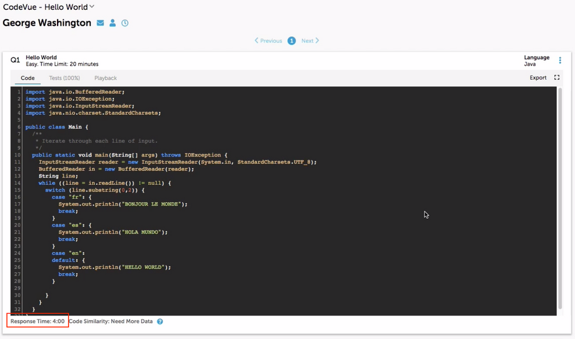This screenshot has height=339, width=575.
Task: Click the George Washington candidate name
Action: point(47,23)
